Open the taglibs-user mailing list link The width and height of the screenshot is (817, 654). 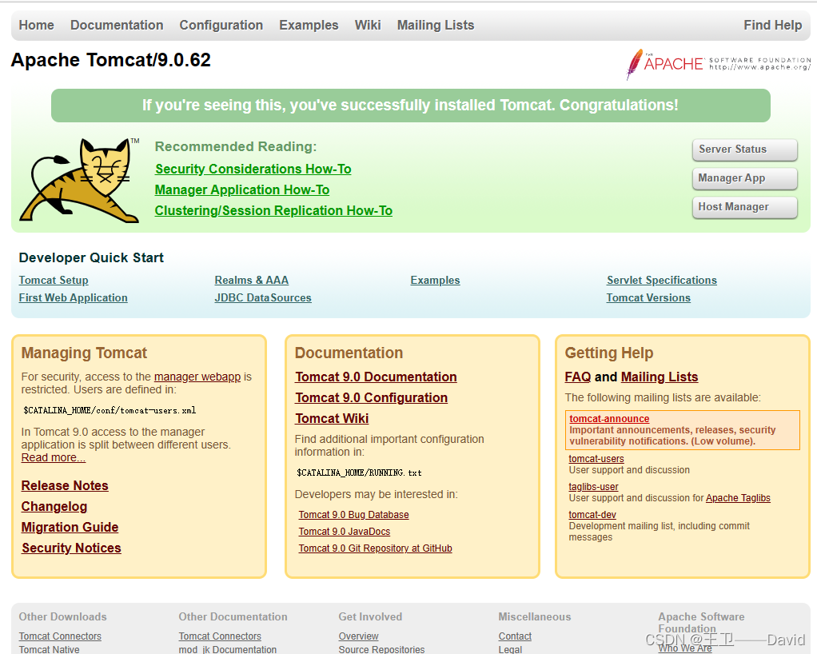593,487
